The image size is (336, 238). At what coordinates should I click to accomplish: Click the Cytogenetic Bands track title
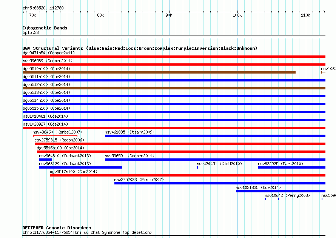tap(45, 28)
